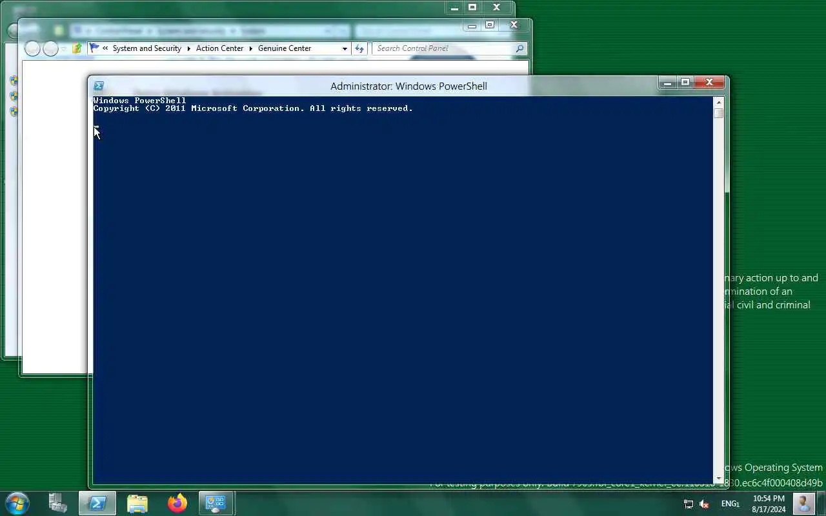Click the PowerShell scrollbar down arrow
826x516 pixels.
click(719, 479)
